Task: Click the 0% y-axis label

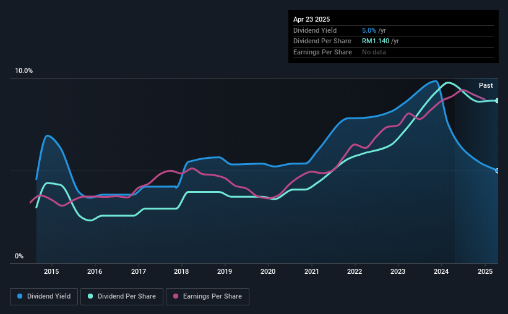Action: point(19,256)
